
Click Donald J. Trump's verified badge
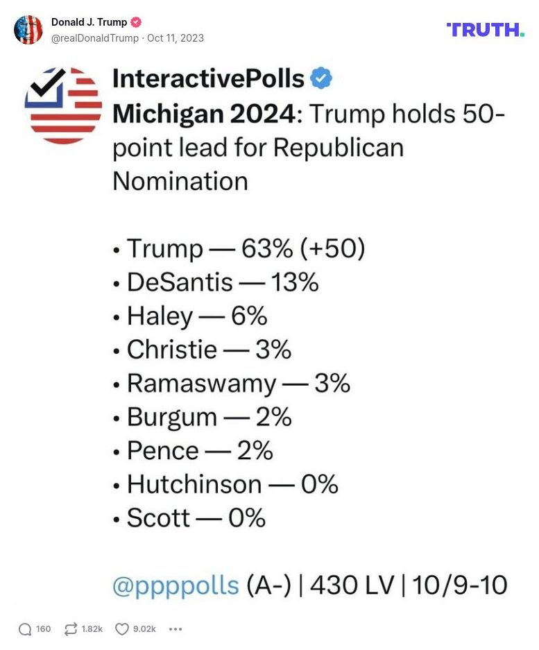pos(137,22)
